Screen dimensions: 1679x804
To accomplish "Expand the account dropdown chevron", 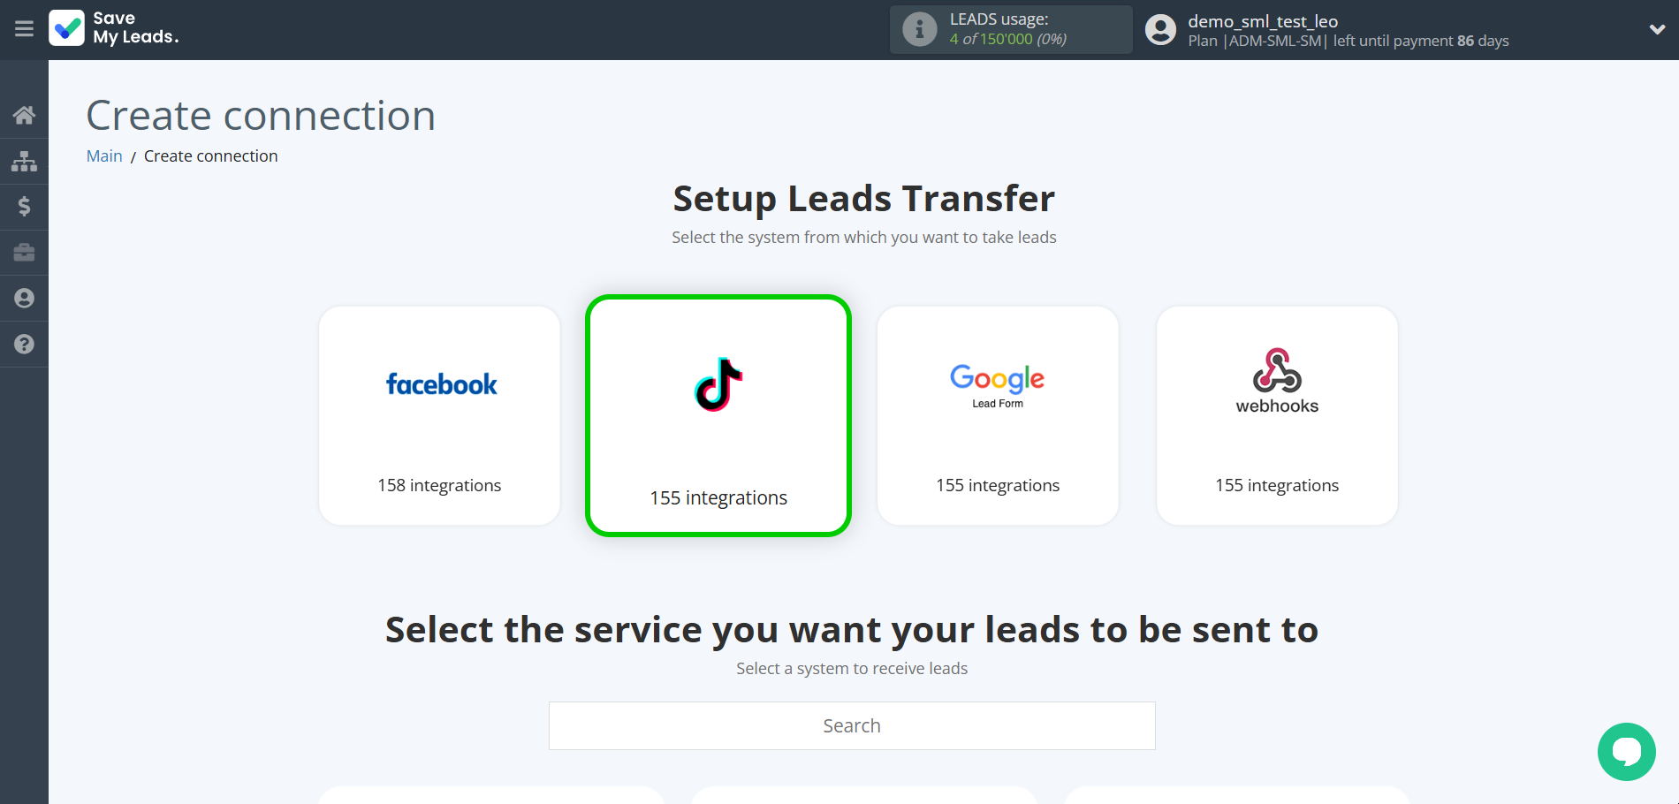I will [x=1657, y=29].
